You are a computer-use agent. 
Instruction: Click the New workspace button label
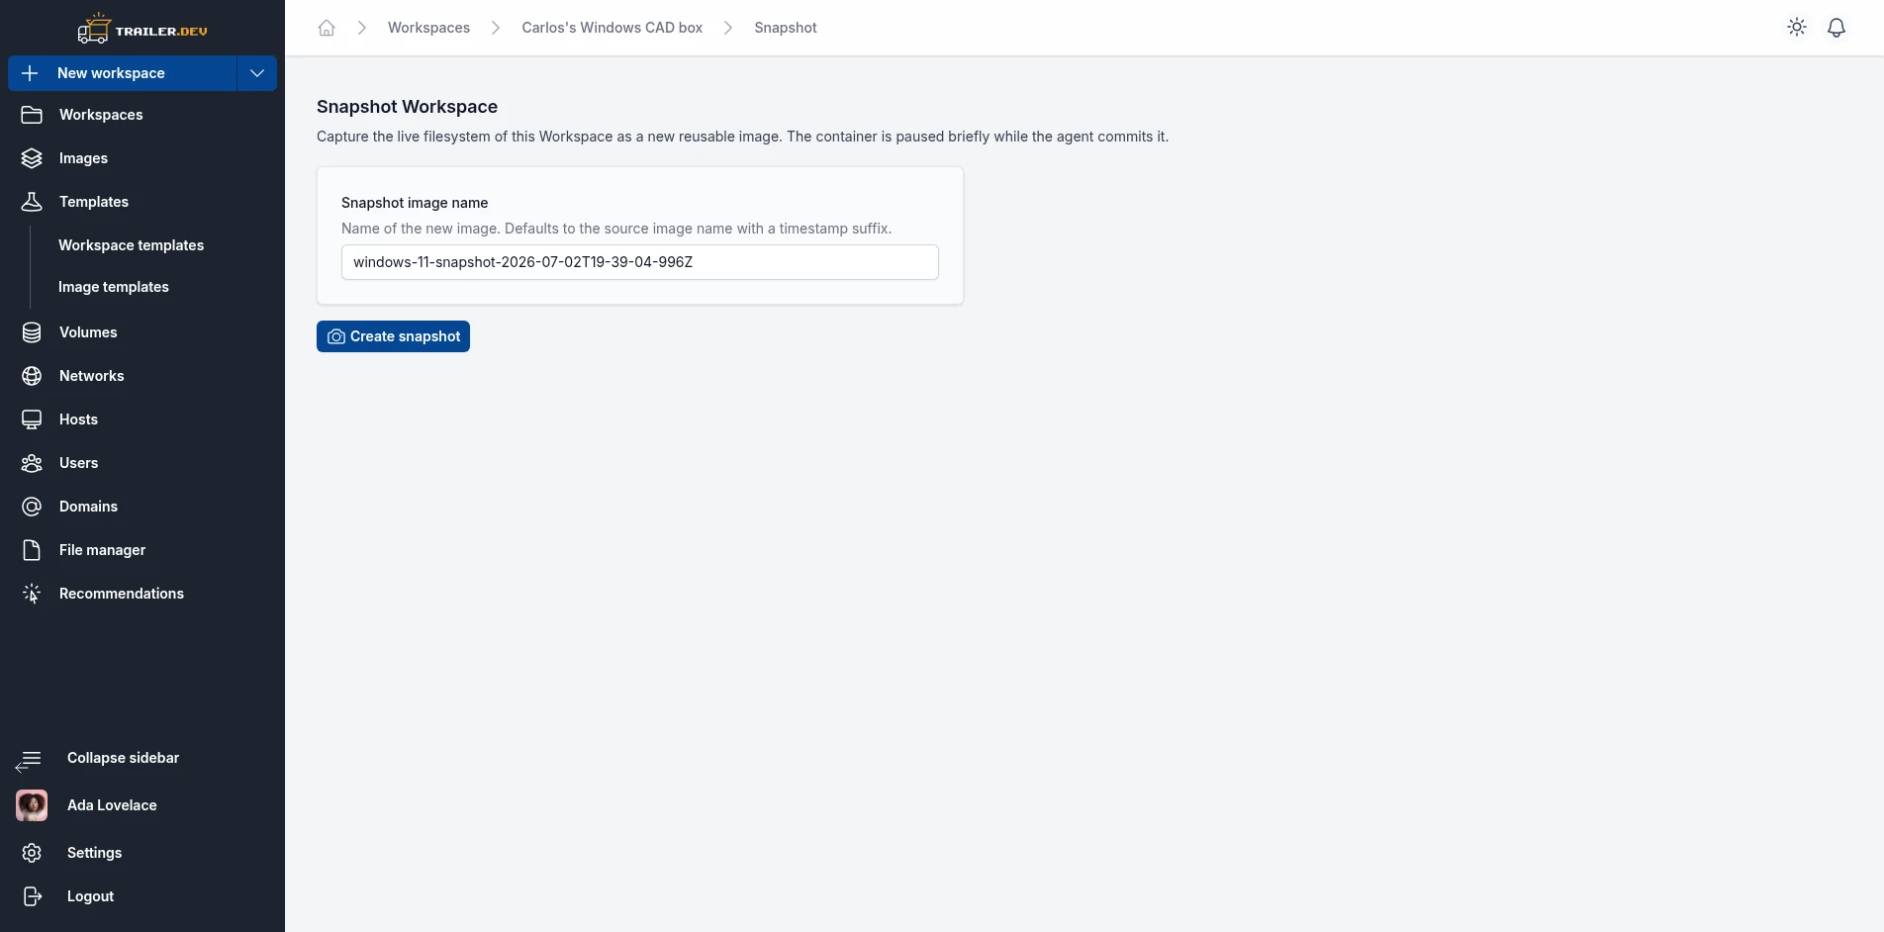coord(111,73)
